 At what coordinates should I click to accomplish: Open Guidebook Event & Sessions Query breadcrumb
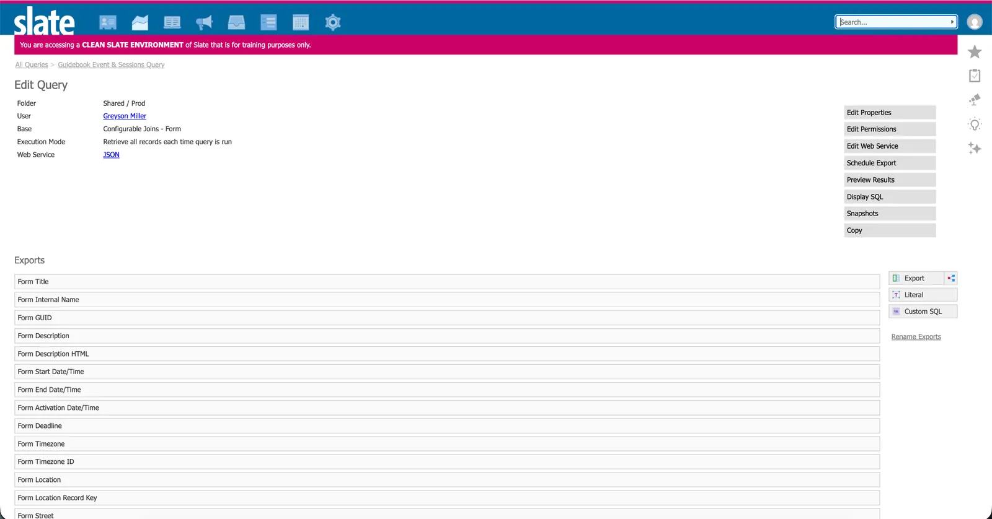coord(111,64)
